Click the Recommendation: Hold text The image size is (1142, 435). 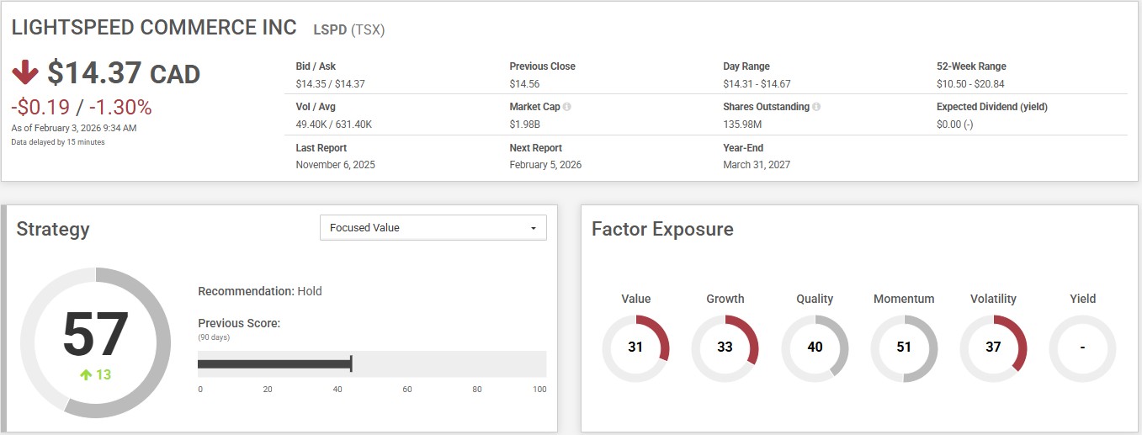click(259, 291)
